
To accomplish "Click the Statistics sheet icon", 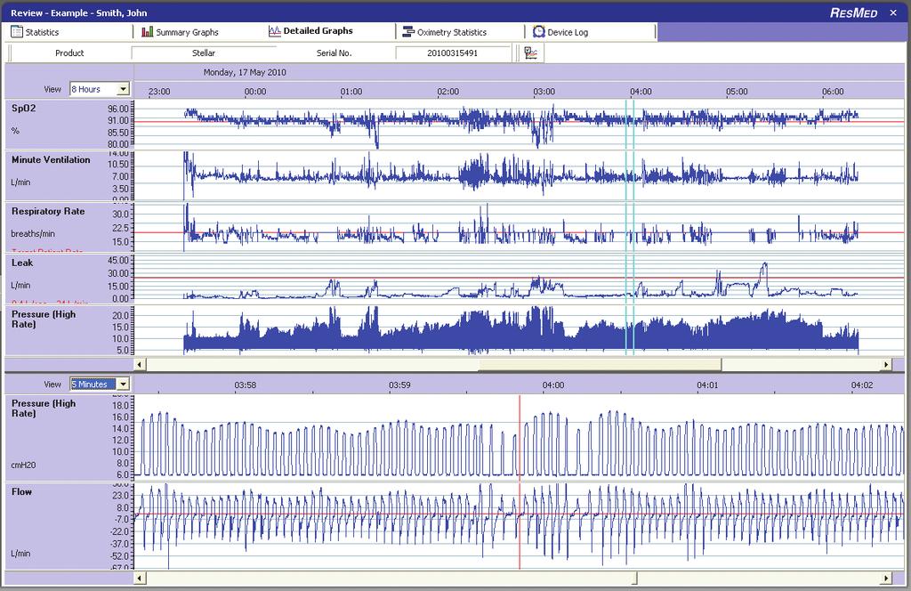I will pyautogui.click(x=16, y=32).
